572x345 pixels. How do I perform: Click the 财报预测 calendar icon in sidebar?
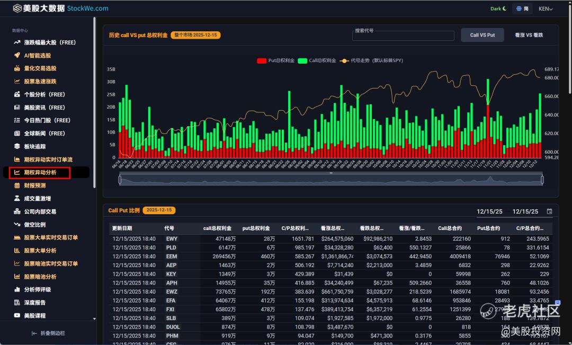tap(17, 185)
